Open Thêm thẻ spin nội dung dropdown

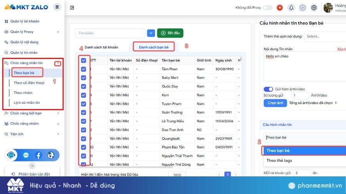(325, 36)
